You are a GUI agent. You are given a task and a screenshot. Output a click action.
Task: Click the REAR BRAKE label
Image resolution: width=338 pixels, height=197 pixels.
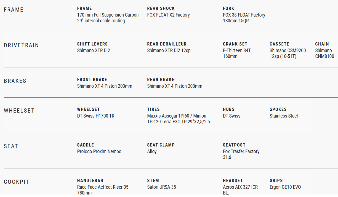[x=161, y=80]
